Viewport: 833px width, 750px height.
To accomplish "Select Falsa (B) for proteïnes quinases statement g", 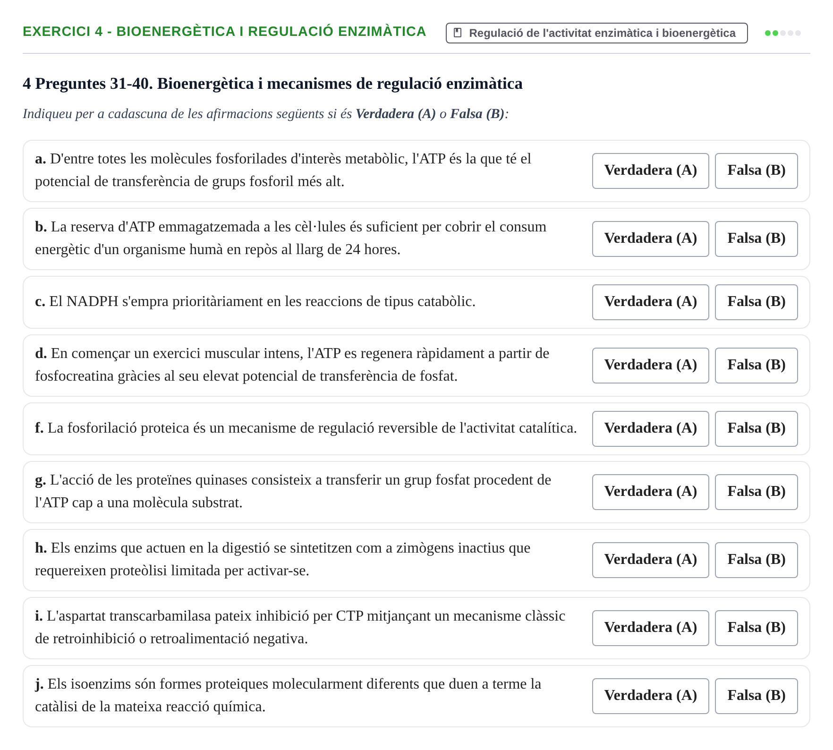I will (756, 492).
